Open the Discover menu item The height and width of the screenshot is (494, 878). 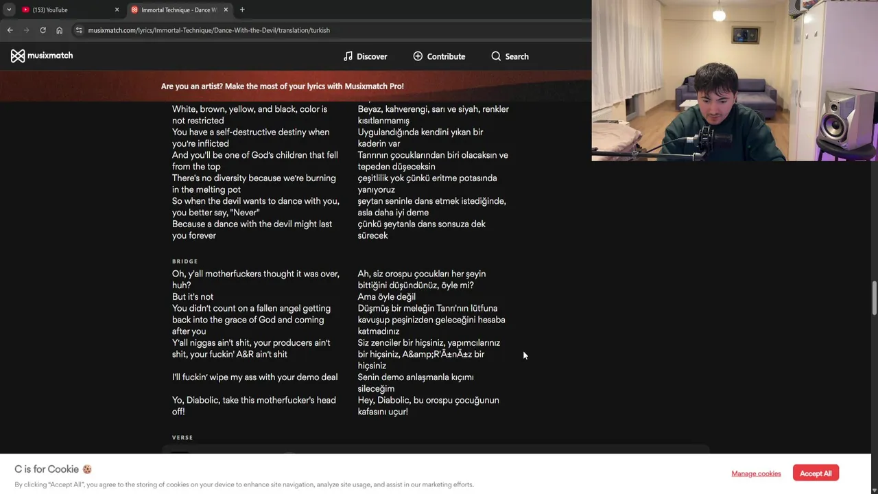click(366, 56)
